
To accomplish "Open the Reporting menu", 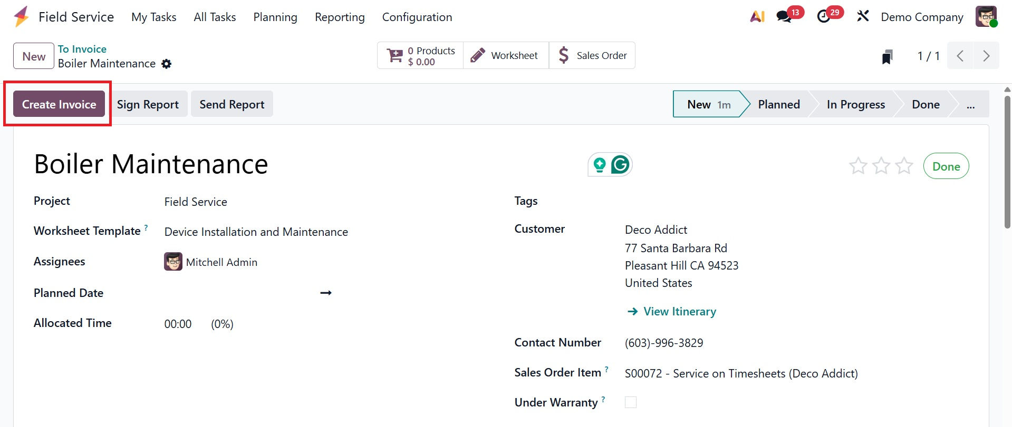I will (x=340, y=17).
